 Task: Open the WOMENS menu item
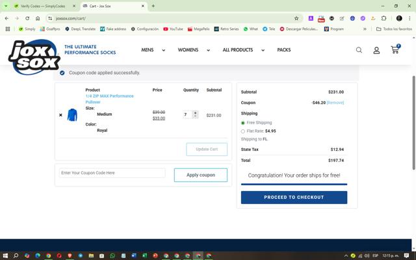(x=188, y=50)
